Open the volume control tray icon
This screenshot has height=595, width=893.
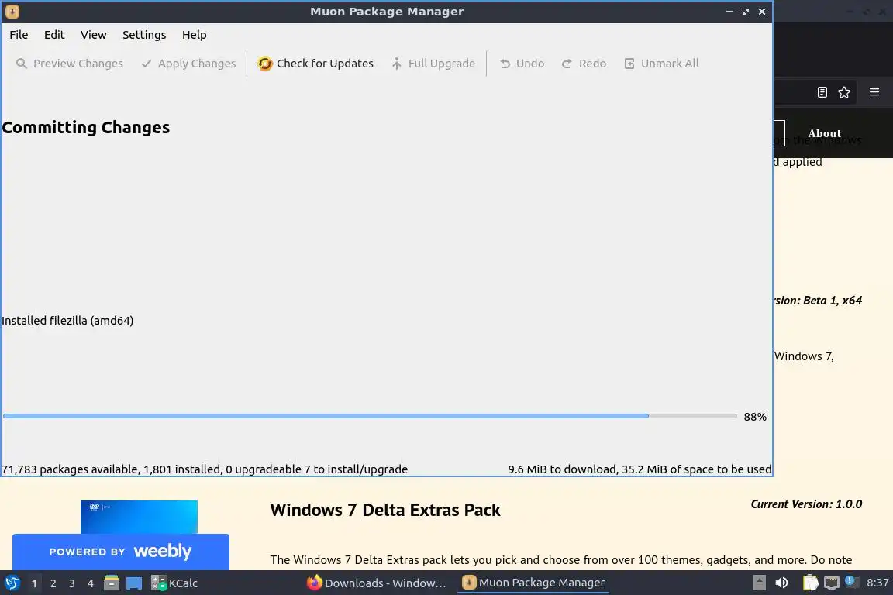(x=782, y=583)
